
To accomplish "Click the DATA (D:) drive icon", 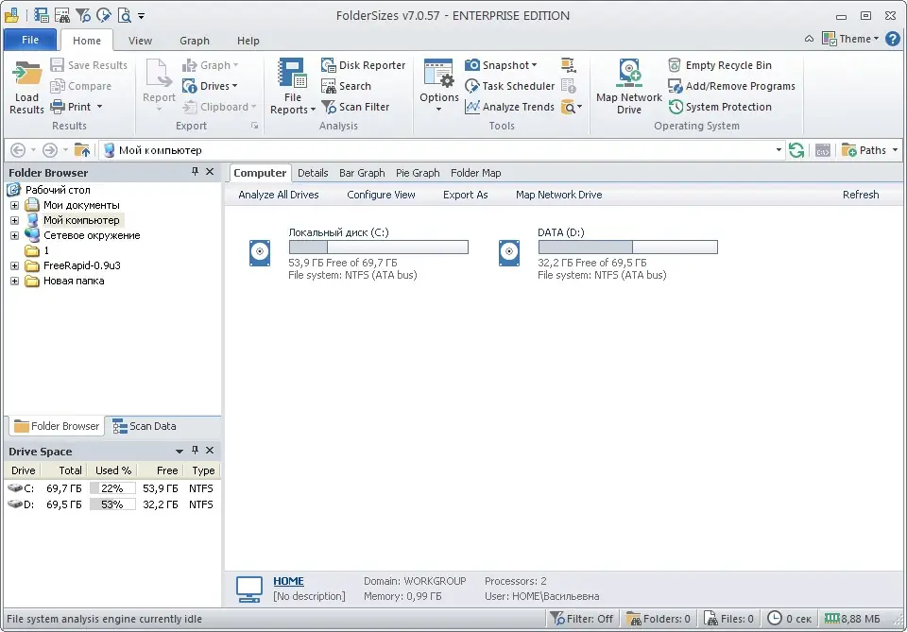I will pos(509,253).
